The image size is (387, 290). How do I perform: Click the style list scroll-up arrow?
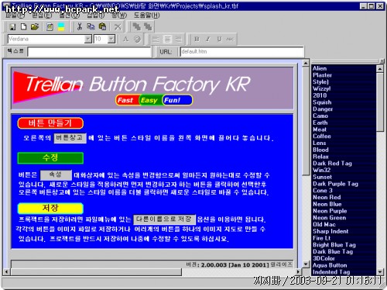pos(380,69)
